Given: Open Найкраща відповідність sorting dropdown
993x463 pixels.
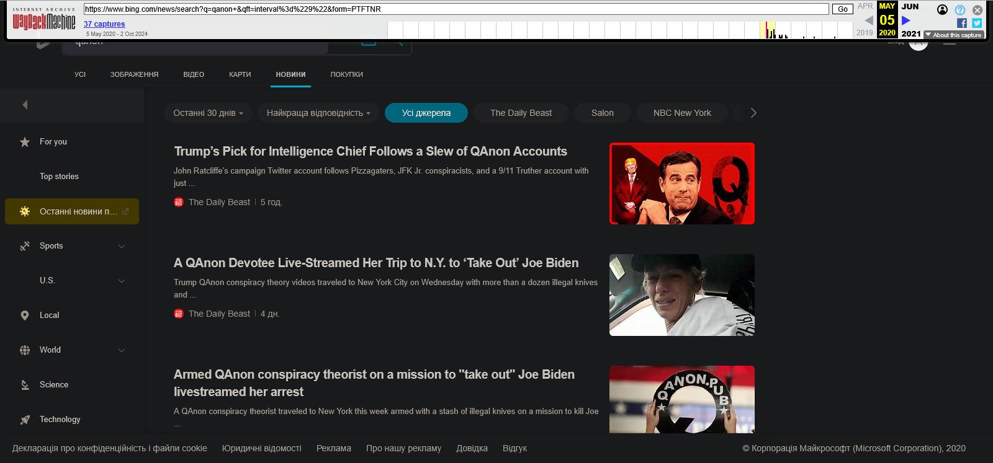Looking at the screenshot, I should (x=318, y=113).
